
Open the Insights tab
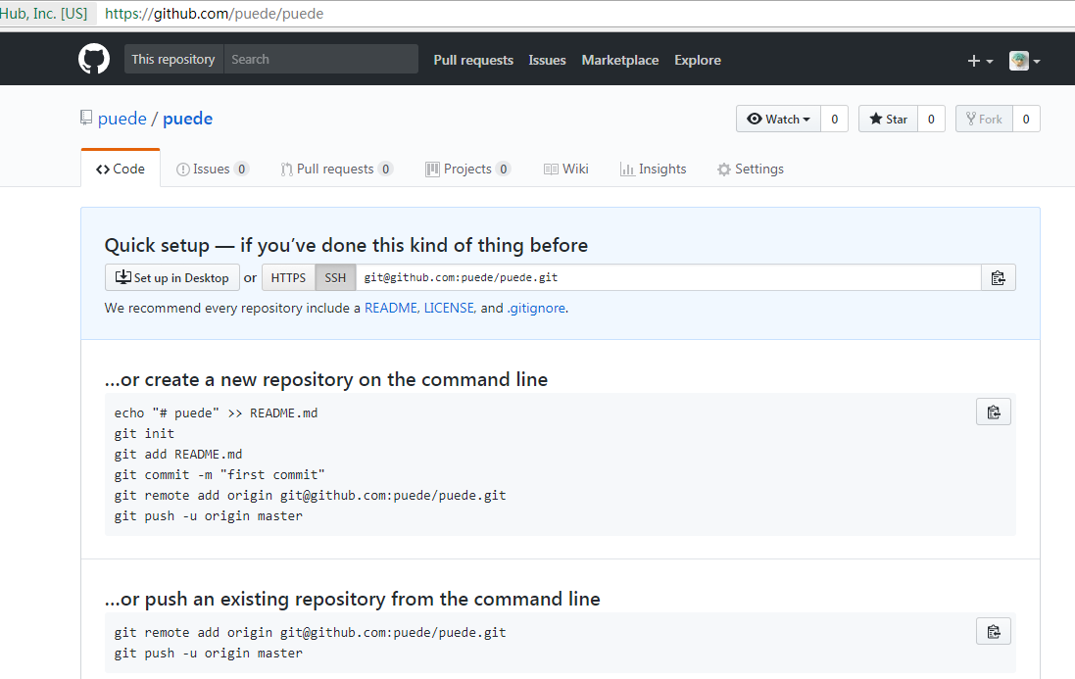click(653, 169)
